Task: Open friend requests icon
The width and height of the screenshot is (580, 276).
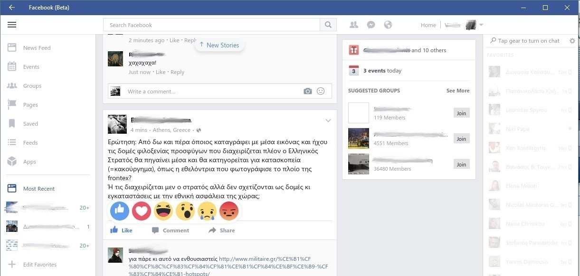Action: click(x=354, y=25)
